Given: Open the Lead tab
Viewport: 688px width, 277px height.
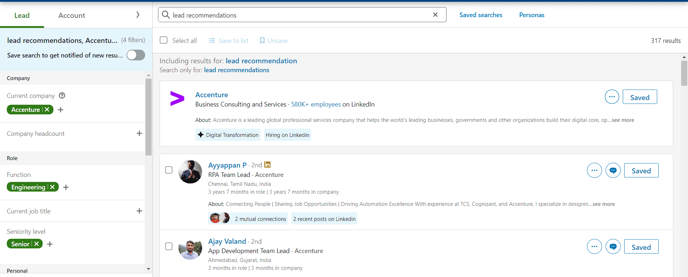Looking at the screenshot, I should (x=22, y=15).
